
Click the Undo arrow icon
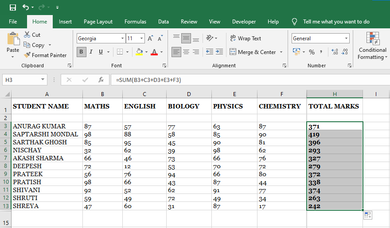click(26, 8)
